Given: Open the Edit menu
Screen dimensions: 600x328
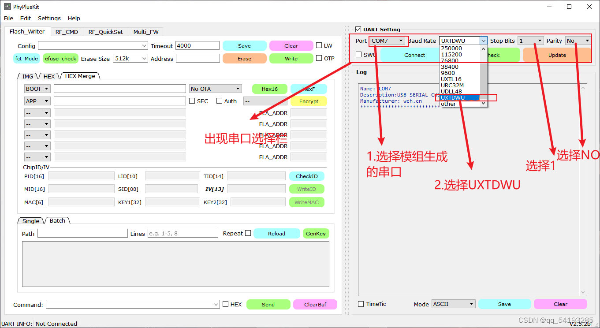Looking at the screenshot, I should (26, 18).
